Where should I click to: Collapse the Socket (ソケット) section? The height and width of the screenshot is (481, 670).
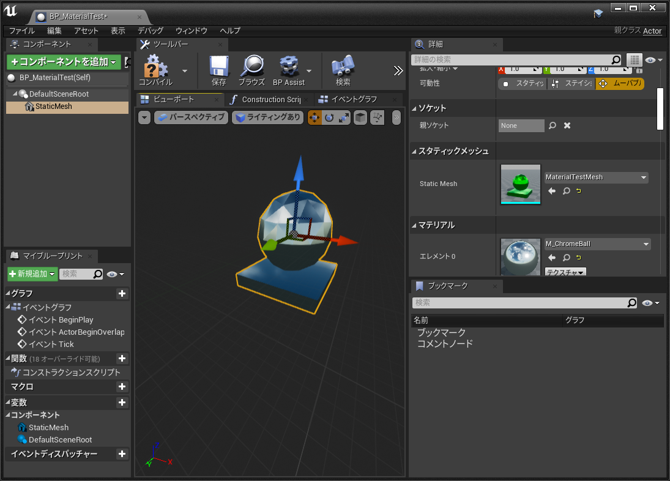click(x=414, y=108)
